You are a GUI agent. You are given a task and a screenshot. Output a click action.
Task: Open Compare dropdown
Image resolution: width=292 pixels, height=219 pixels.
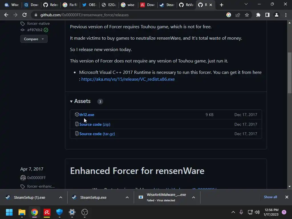coord(34,39)
